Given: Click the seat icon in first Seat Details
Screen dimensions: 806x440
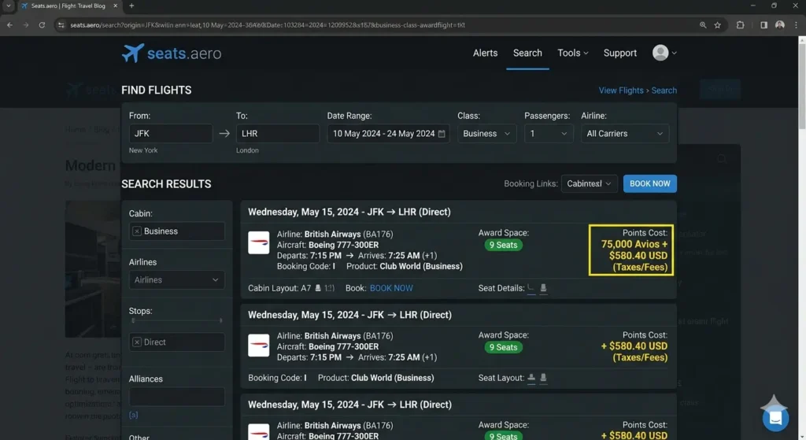Looking at the screenshot, I should 543,288.
